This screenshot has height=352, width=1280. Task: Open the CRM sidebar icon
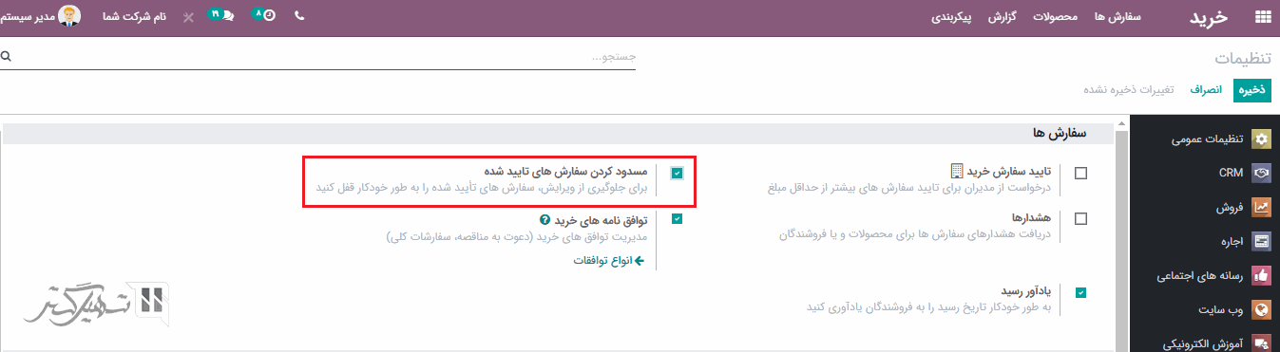(1261, 174)
